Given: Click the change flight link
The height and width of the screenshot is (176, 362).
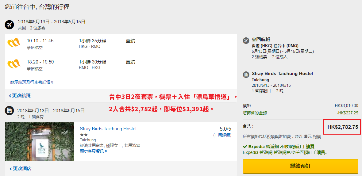Looking at the screenshot, I should click(x=20, y=95).
